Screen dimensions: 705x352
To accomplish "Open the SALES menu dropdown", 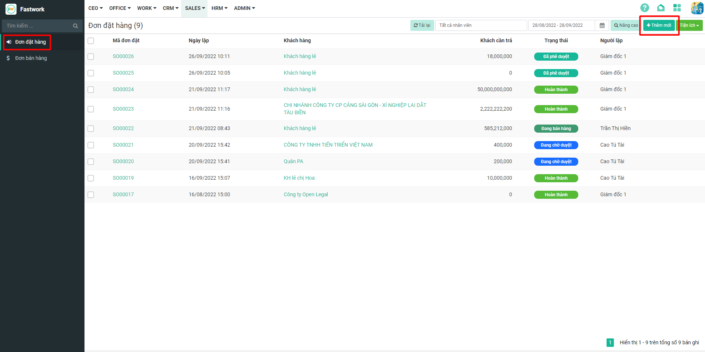I will click(195, 8).
